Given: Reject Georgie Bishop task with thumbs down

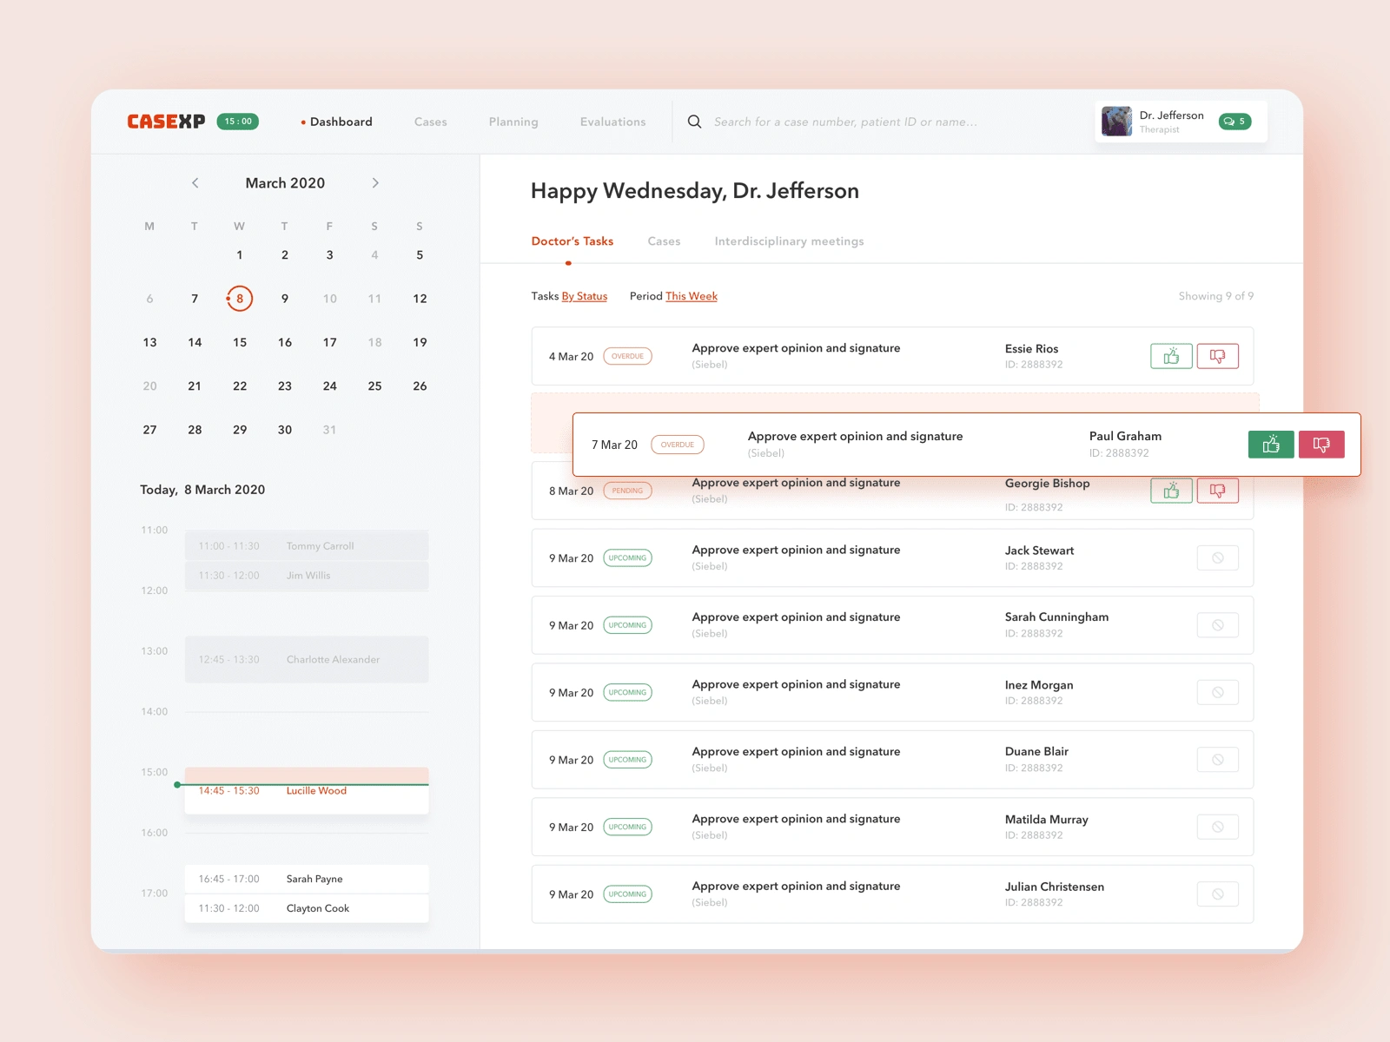Looking at the screenshot, I should (x=1217, y=491).
